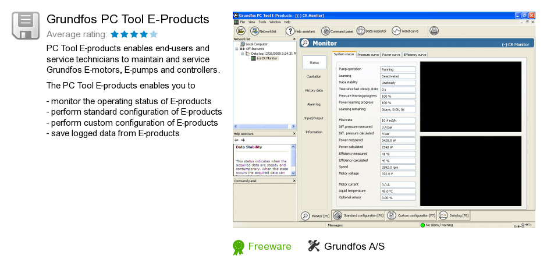Image resolution: width=547 pixels, height=273 pixels.
Task: Collapse the Data log 12/26/2008 node
Action: pos(242,54)
